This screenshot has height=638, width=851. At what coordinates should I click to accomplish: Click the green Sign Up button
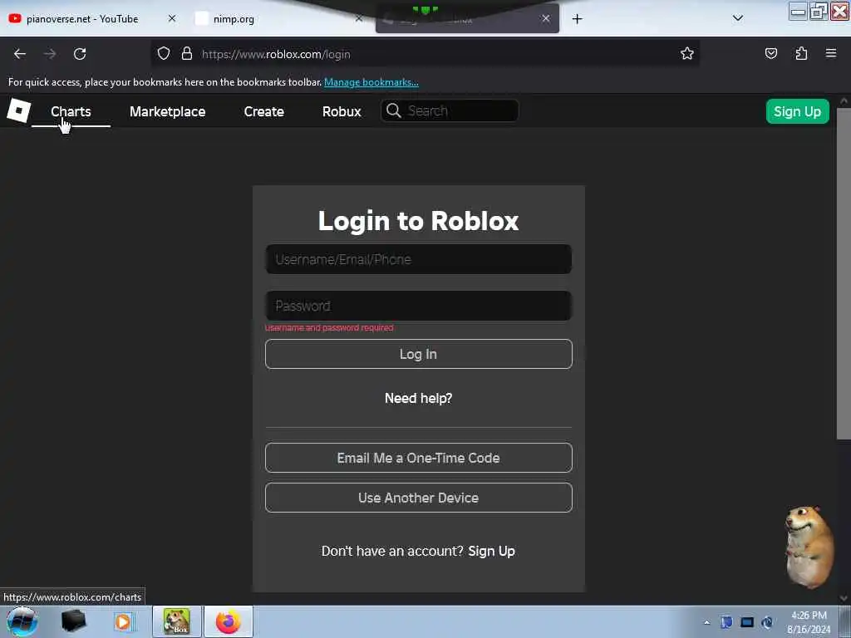click(797, 111)
